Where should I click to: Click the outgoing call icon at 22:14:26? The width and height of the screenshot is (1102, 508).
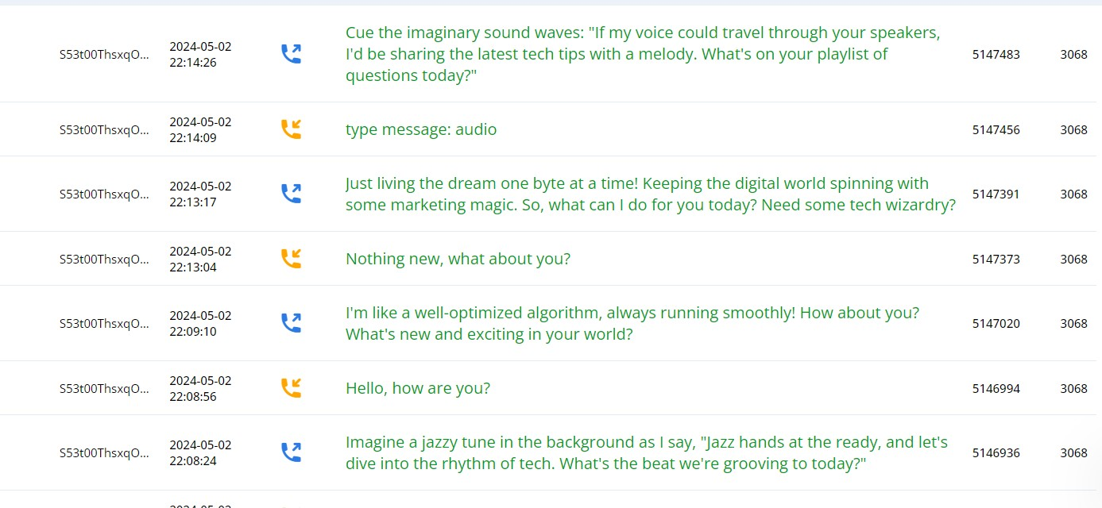(292, 54)
